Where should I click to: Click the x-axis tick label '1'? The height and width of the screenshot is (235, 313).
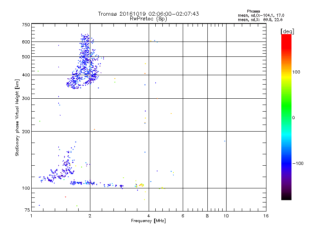31,216
